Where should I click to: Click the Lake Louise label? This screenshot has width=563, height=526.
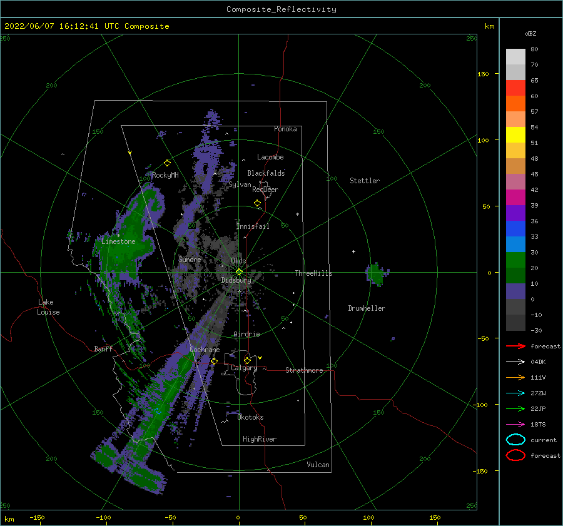pyautogui.click(x=48, y=307)
